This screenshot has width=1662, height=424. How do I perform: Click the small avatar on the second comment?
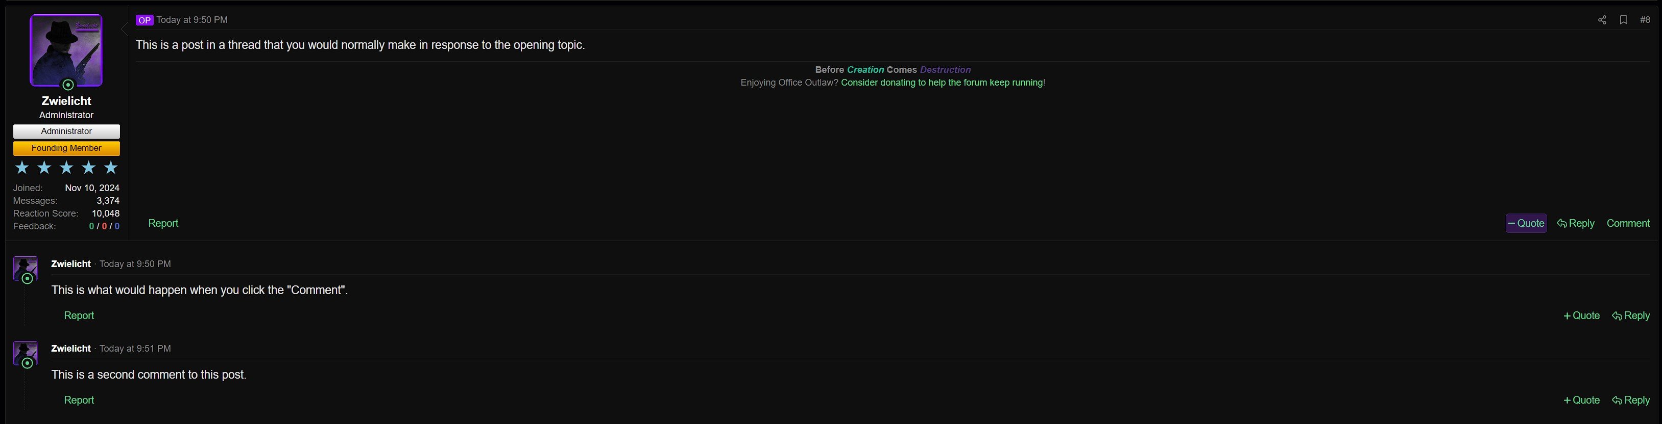[25, 352]
